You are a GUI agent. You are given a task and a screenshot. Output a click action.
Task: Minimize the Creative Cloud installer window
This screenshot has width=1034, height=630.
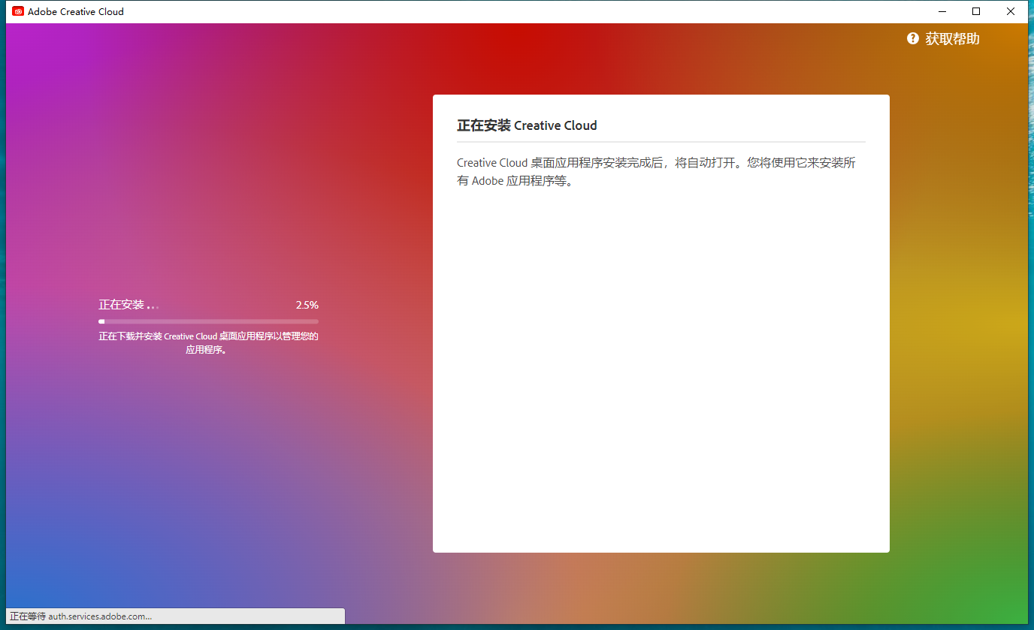(942, 11)
